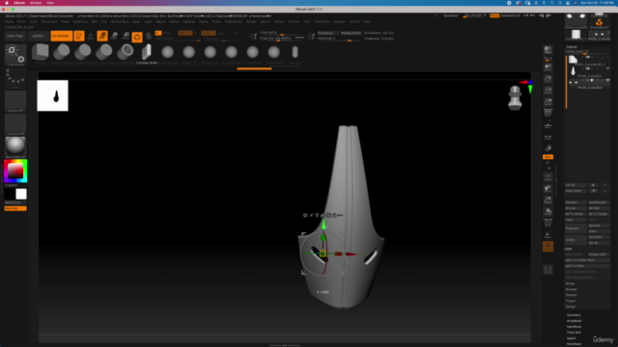Click the white silhouette thumbnail preview
The width and height of the screenshot is (618, 347).
tap(52, 95)
